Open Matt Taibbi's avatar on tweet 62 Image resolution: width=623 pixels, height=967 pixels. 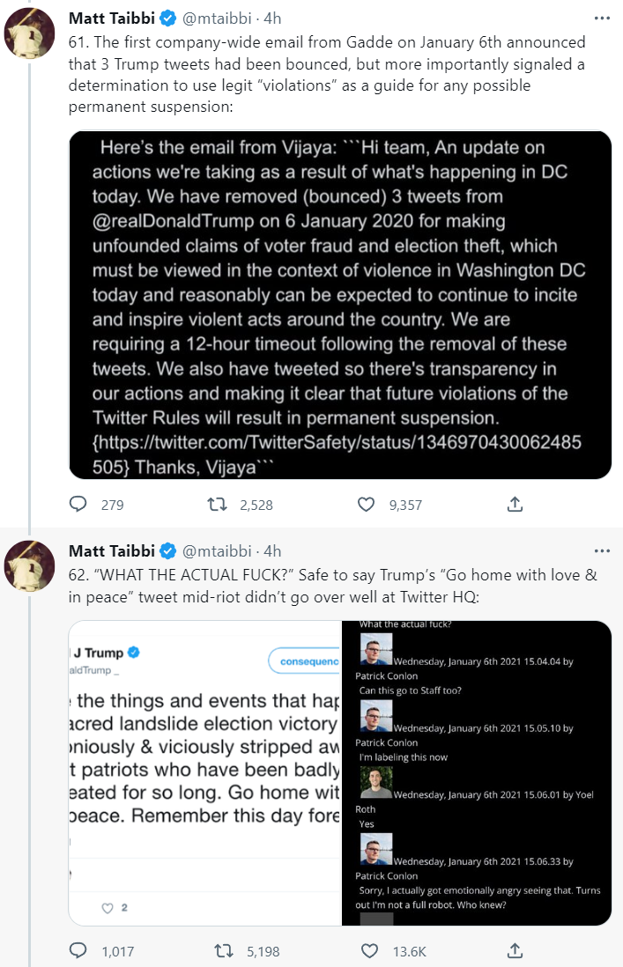[x=30, y=568]
